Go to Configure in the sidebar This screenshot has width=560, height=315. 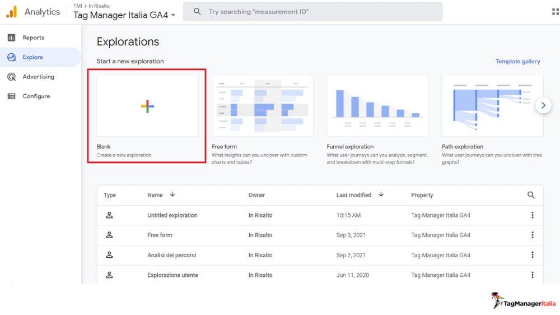click(36, 96)
